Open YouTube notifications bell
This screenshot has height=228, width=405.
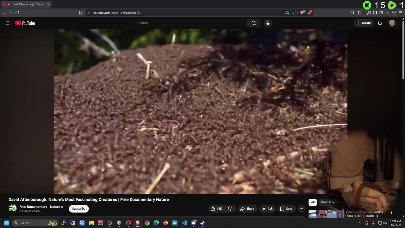(x=380, y=23)
